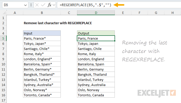Select output cell 'Barcelona, Spain'

[96, 64]
